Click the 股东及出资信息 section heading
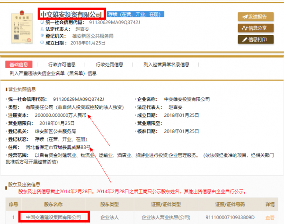This screenshot has height=224, width=284. pyautogui.click(x=24, y=185)
